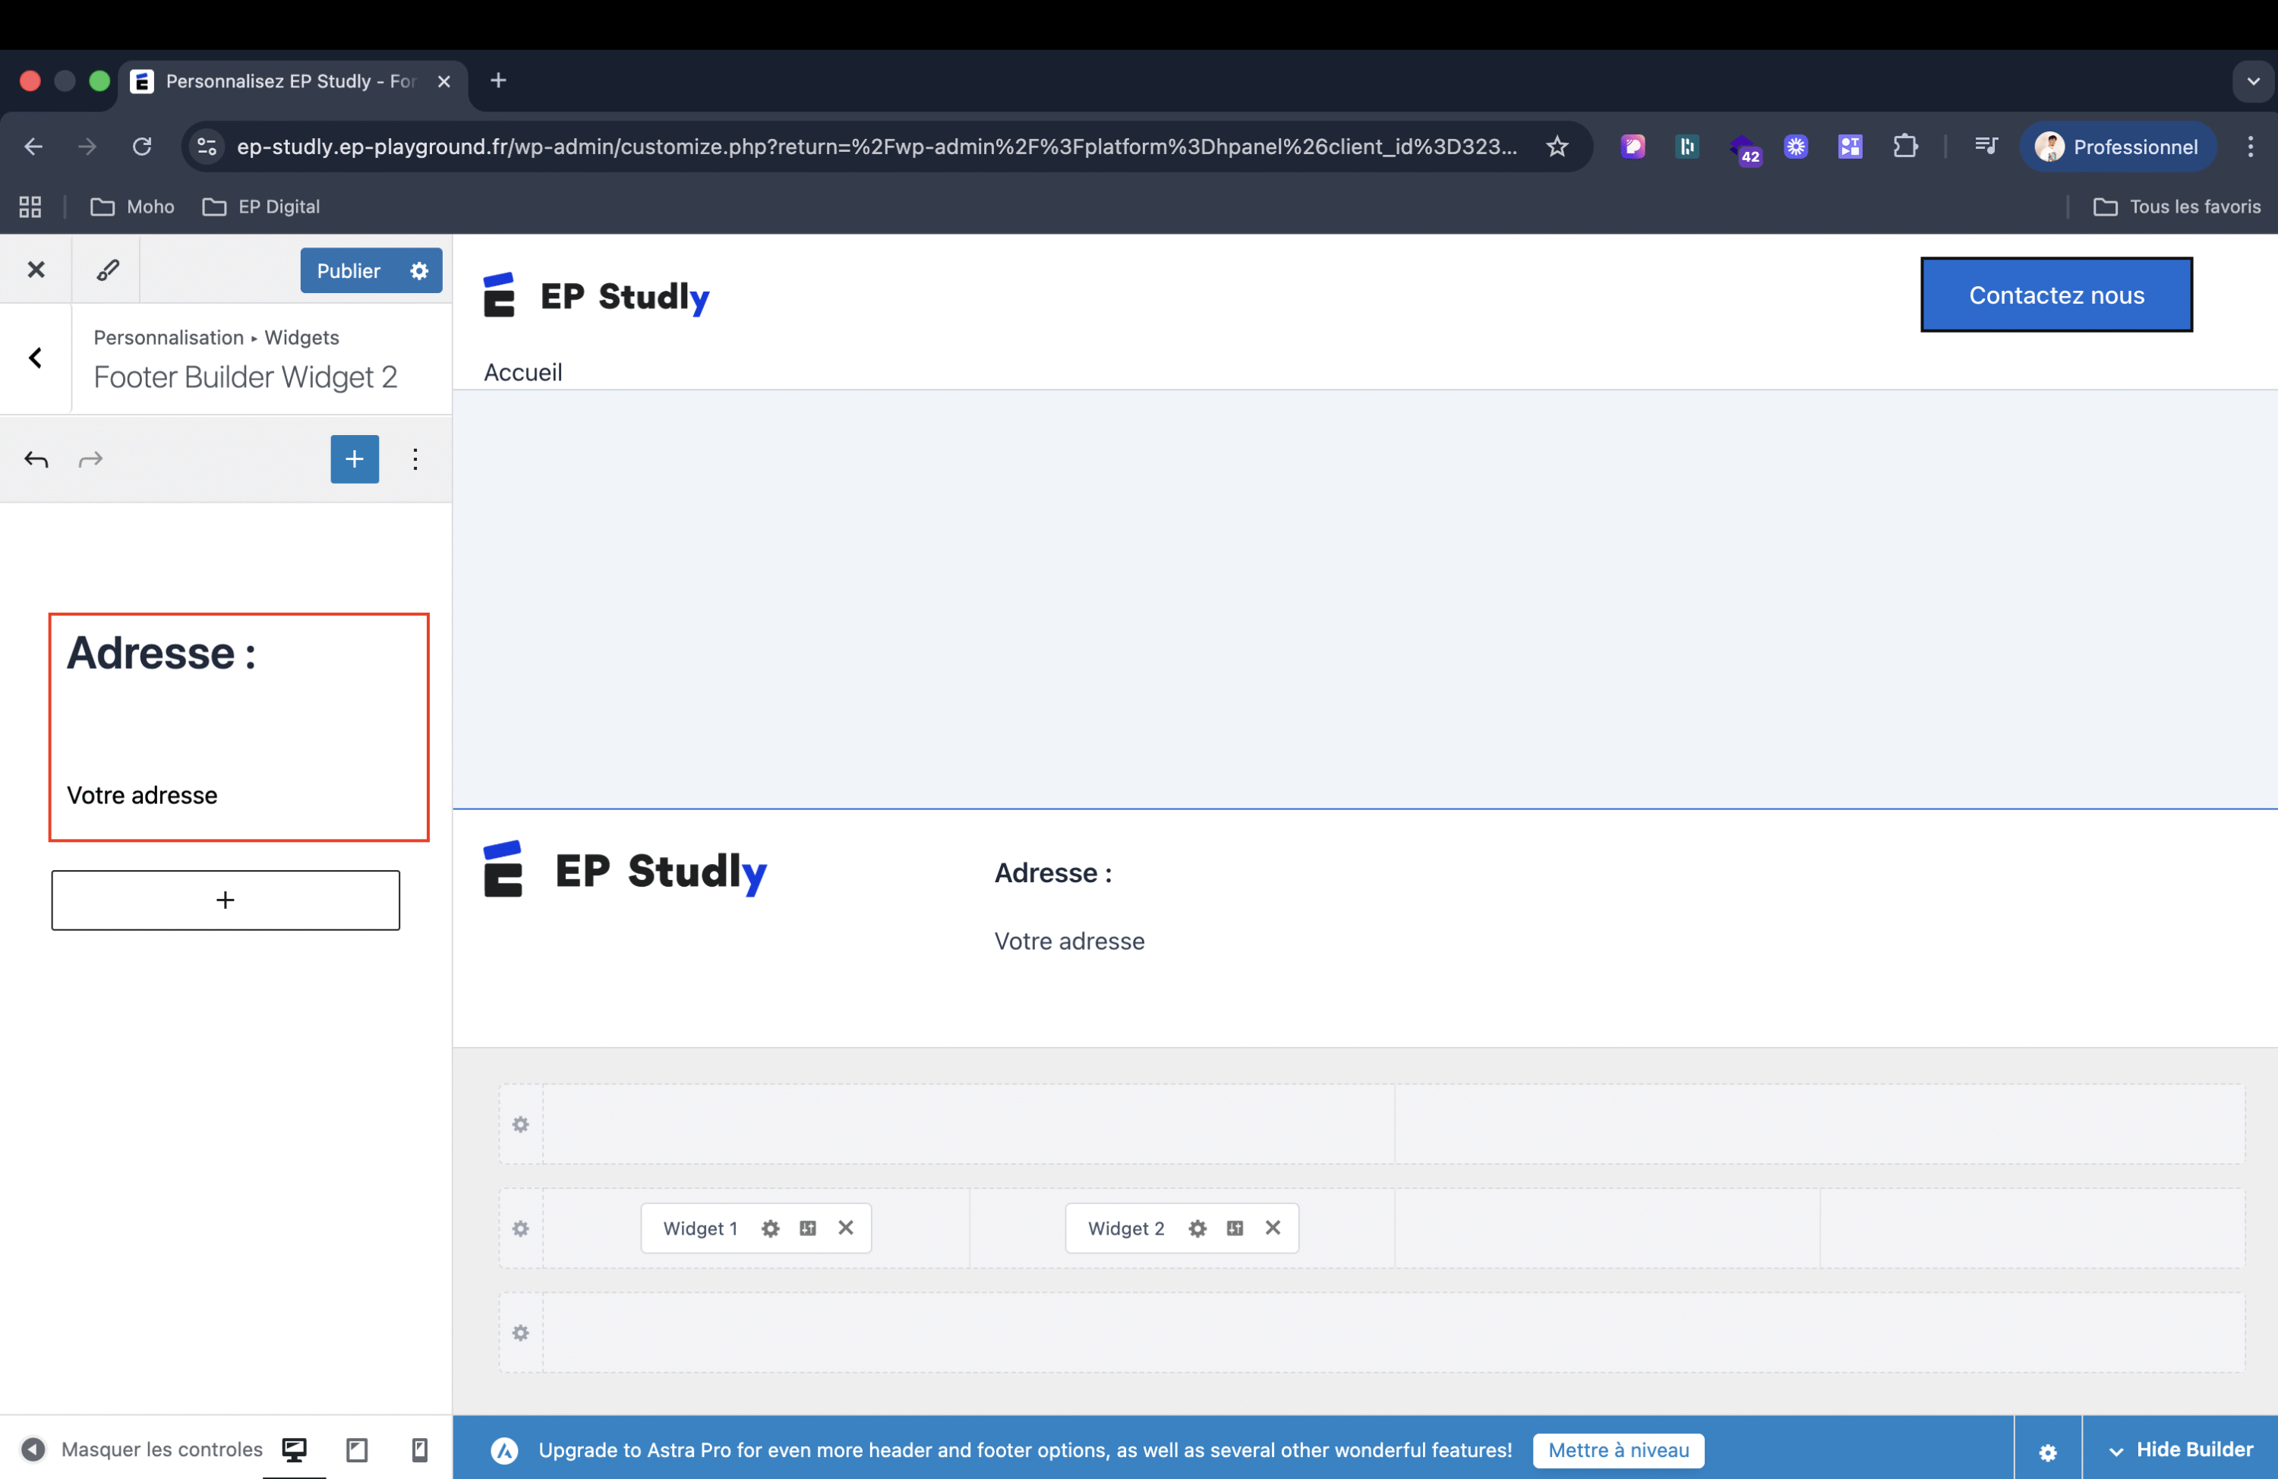
Task: Collapse builder with Hide Builder
Action: pyautogui.click(x=2180, y=1449)
